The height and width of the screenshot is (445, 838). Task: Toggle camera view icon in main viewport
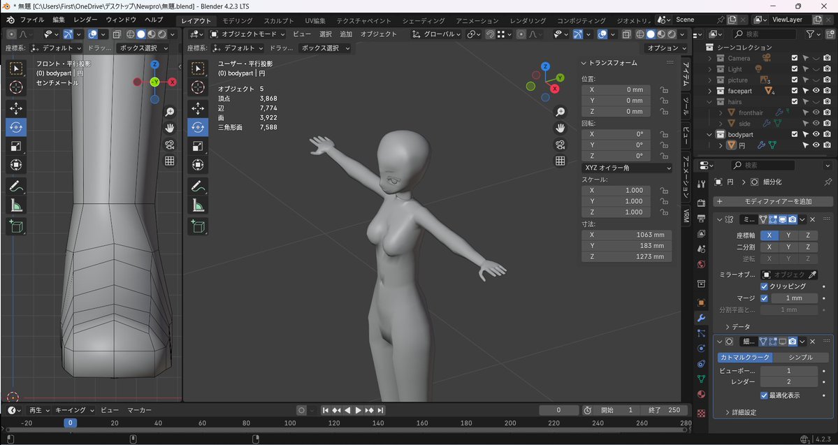560,145
